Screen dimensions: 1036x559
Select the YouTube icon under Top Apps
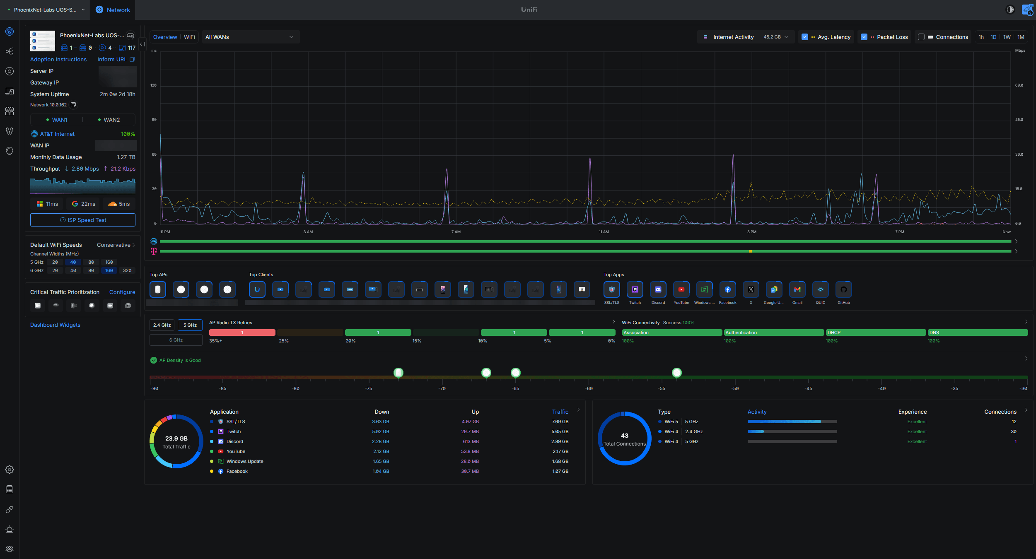tap(681, 289)
